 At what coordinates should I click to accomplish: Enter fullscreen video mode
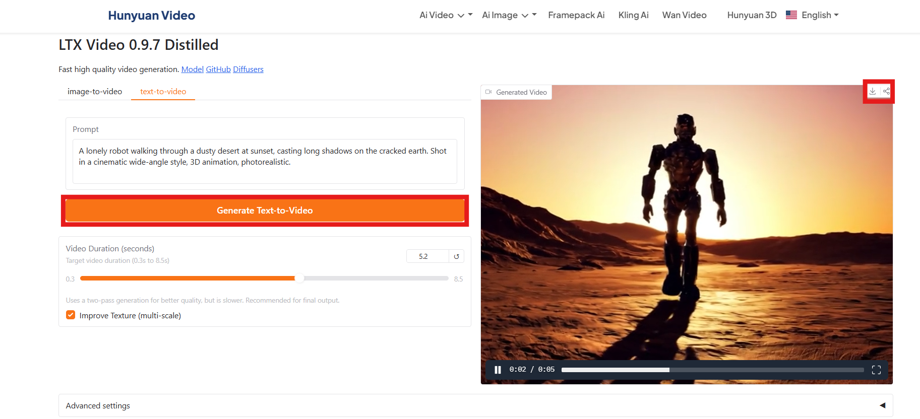pos(876,370)
